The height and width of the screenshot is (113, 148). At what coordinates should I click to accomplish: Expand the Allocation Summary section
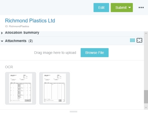pos(2,33)
